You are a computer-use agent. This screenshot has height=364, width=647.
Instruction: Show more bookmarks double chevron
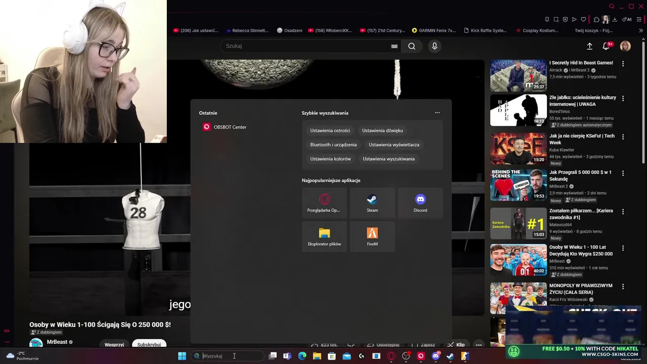point(641,30)
